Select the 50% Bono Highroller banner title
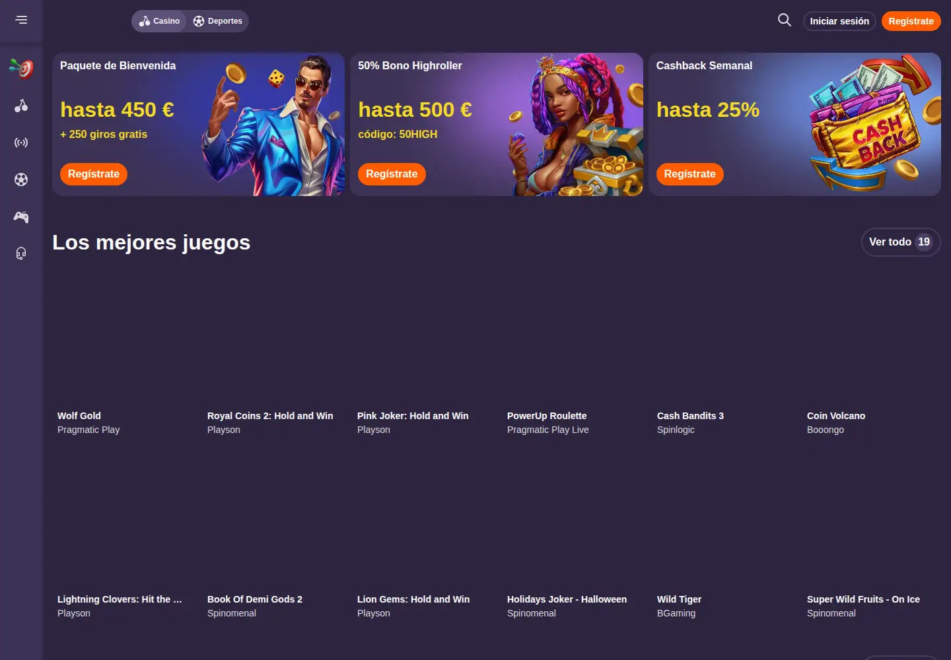The width and height of the screenshot is (951, 660). [410, 66]
